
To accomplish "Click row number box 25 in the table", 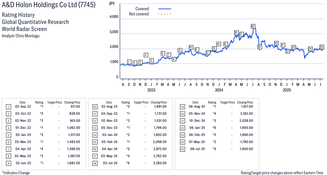I will click(182, 149).
